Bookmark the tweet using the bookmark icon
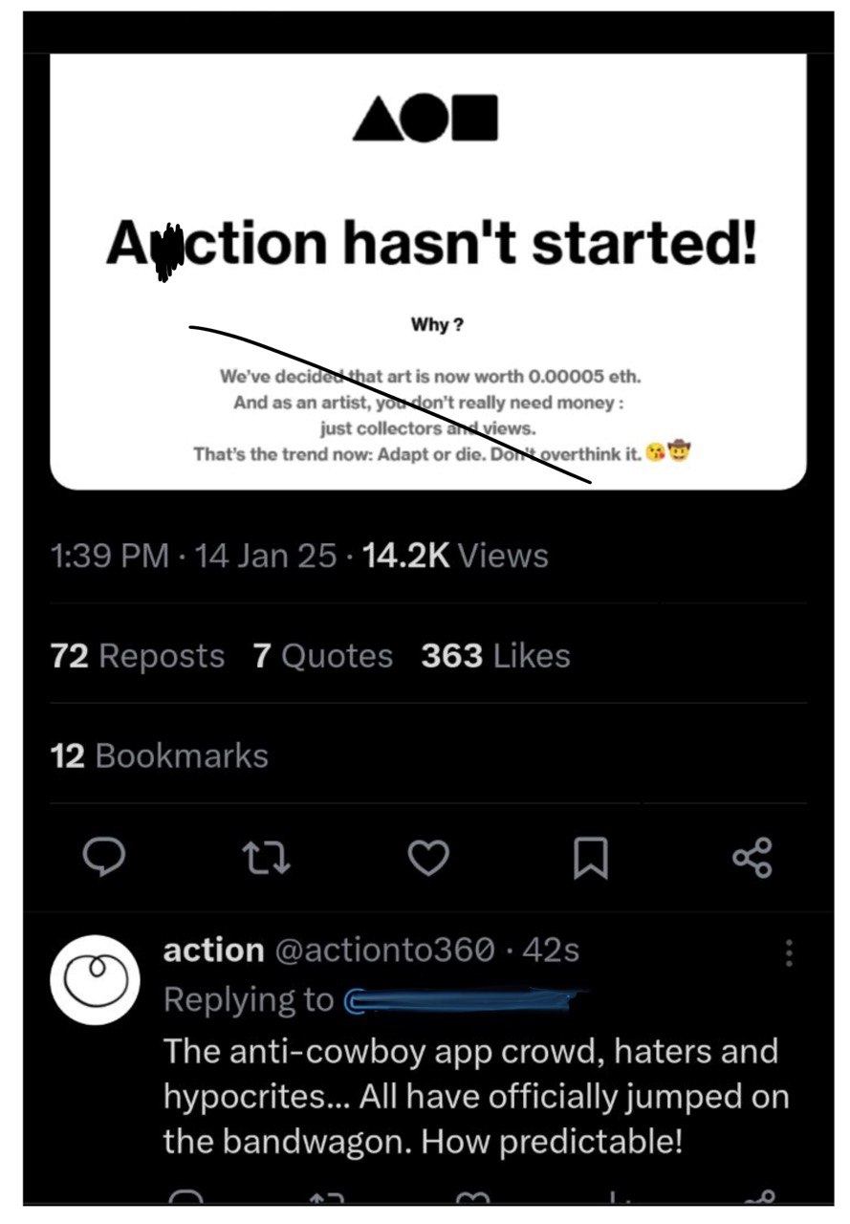 [x=590, y=858]
